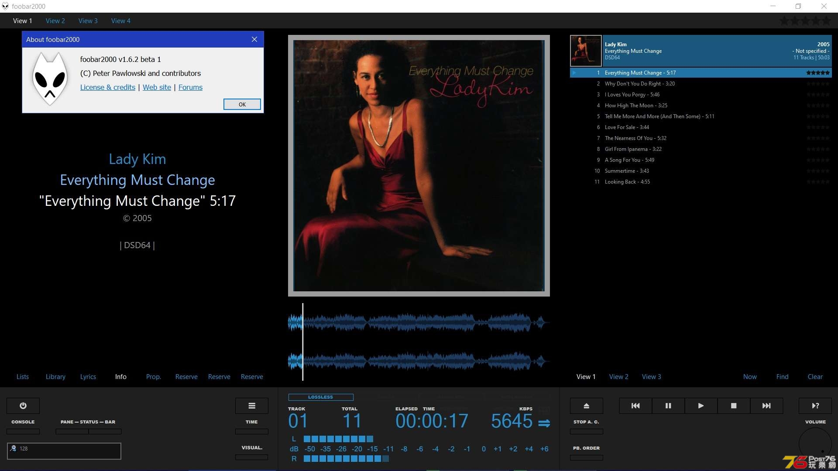Toggle the TIME indicator bar
This screenshot has width=838, height=471.
(x=252, y=431)
